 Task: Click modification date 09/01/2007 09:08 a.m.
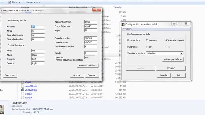coord(43,109)
